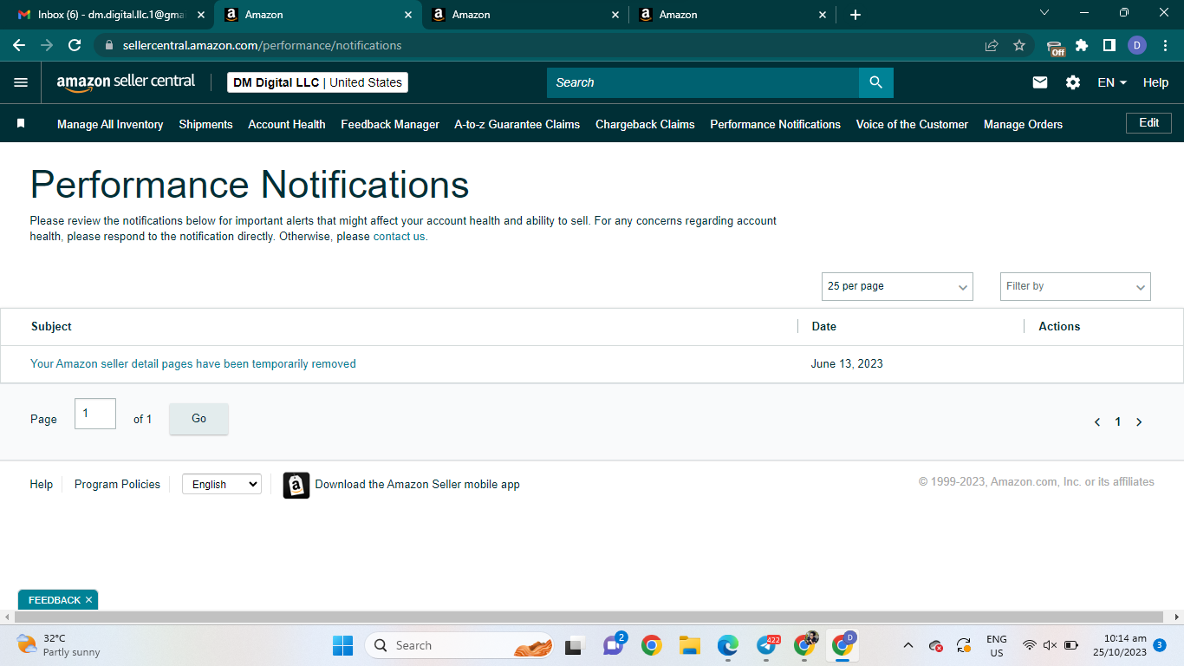Open the Chrome tab search chevron
The height and width of the screenshot is (666, 1184).
1044,13
